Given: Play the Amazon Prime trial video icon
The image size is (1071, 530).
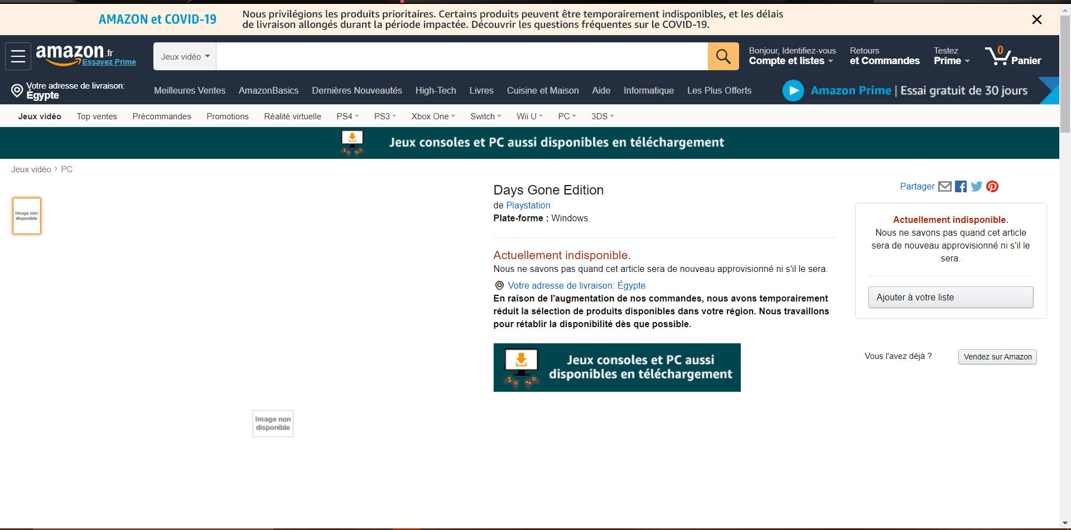Looking at the screenshot, I should (x=793, y=90).
